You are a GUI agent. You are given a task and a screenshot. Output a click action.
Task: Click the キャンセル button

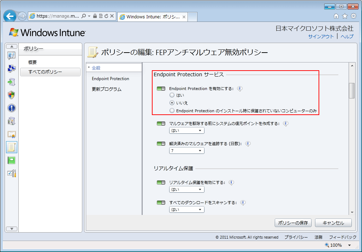(x=333, y=223)
